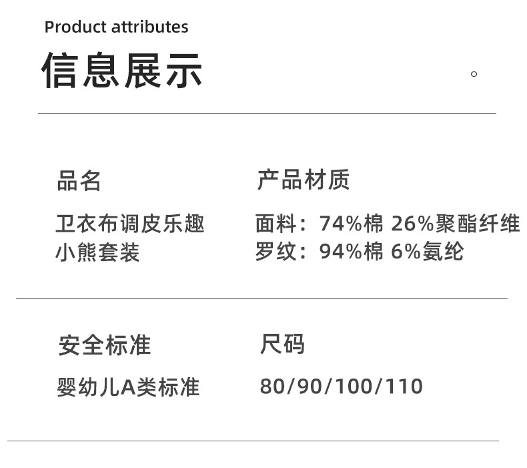Click the 小熊套装 text
The image size is (527, 468).
click(97, 253)
